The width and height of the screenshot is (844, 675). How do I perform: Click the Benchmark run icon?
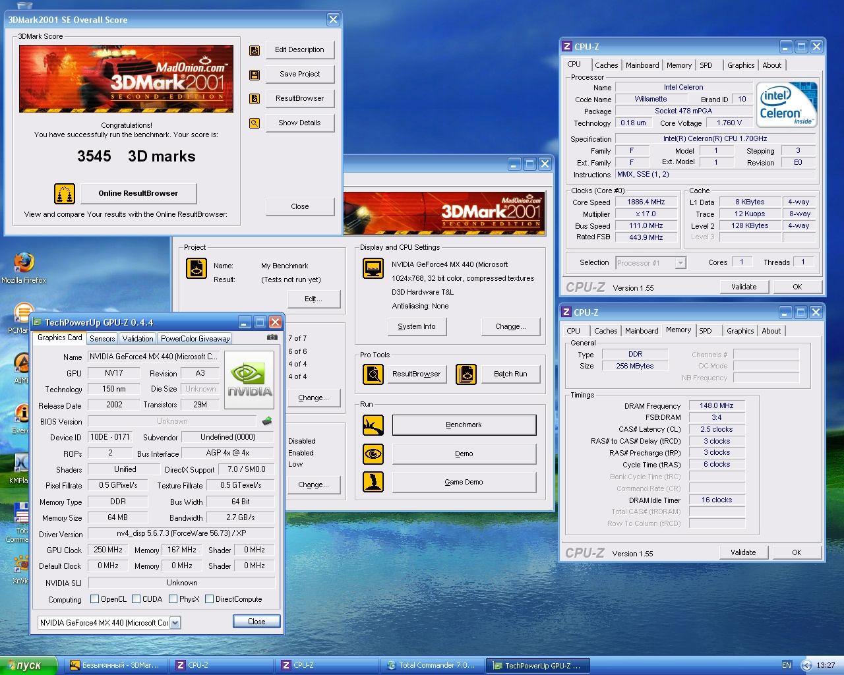(x=373, y=425)
